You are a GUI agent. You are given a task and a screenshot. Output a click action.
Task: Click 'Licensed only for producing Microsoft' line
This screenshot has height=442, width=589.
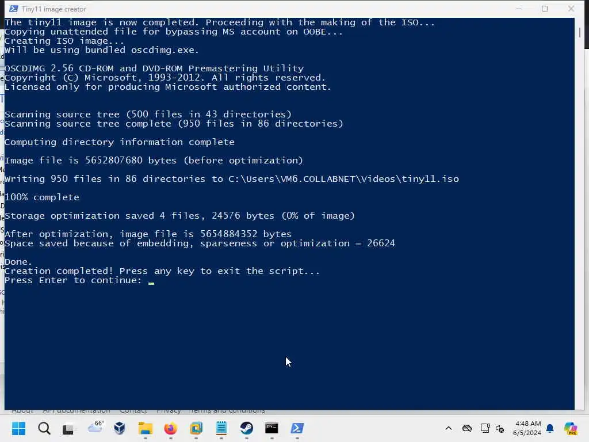[168, 87]
